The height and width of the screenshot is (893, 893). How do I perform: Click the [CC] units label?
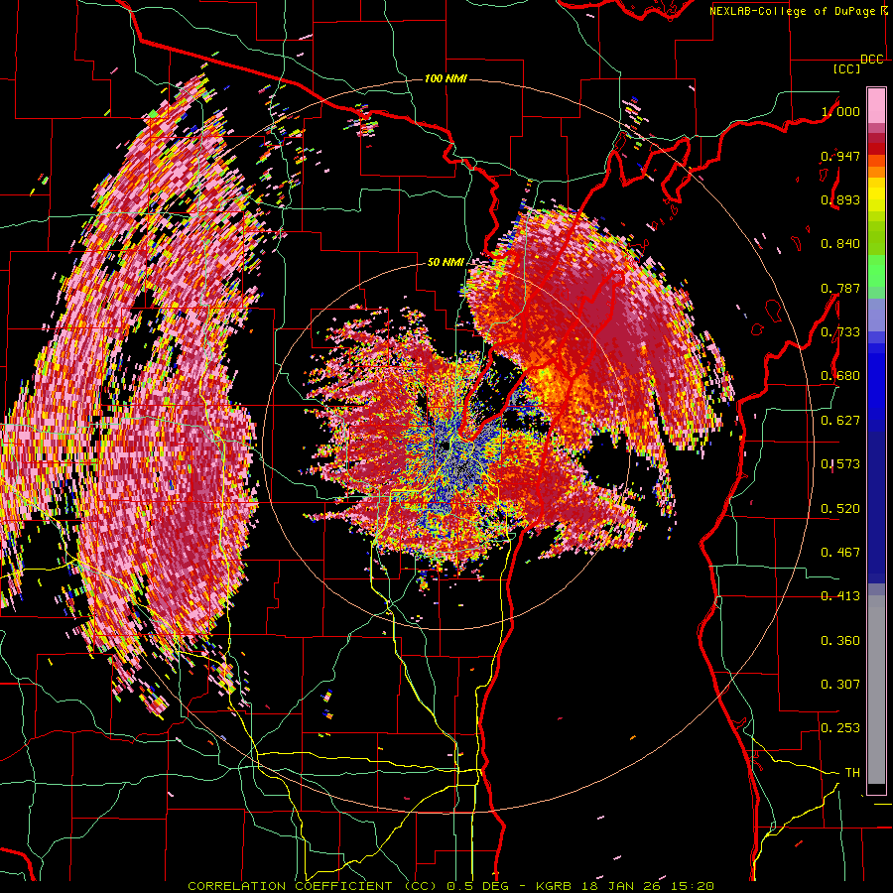coord(847,68)
